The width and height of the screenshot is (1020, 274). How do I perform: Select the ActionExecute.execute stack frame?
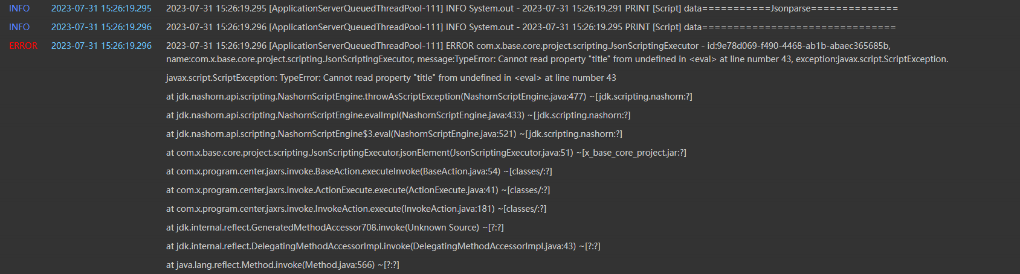tap(358, 190)
